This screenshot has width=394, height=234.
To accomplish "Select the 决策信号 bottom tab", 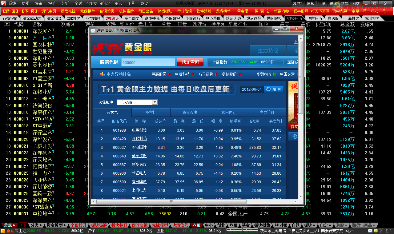I will click(x=180, y=225).
